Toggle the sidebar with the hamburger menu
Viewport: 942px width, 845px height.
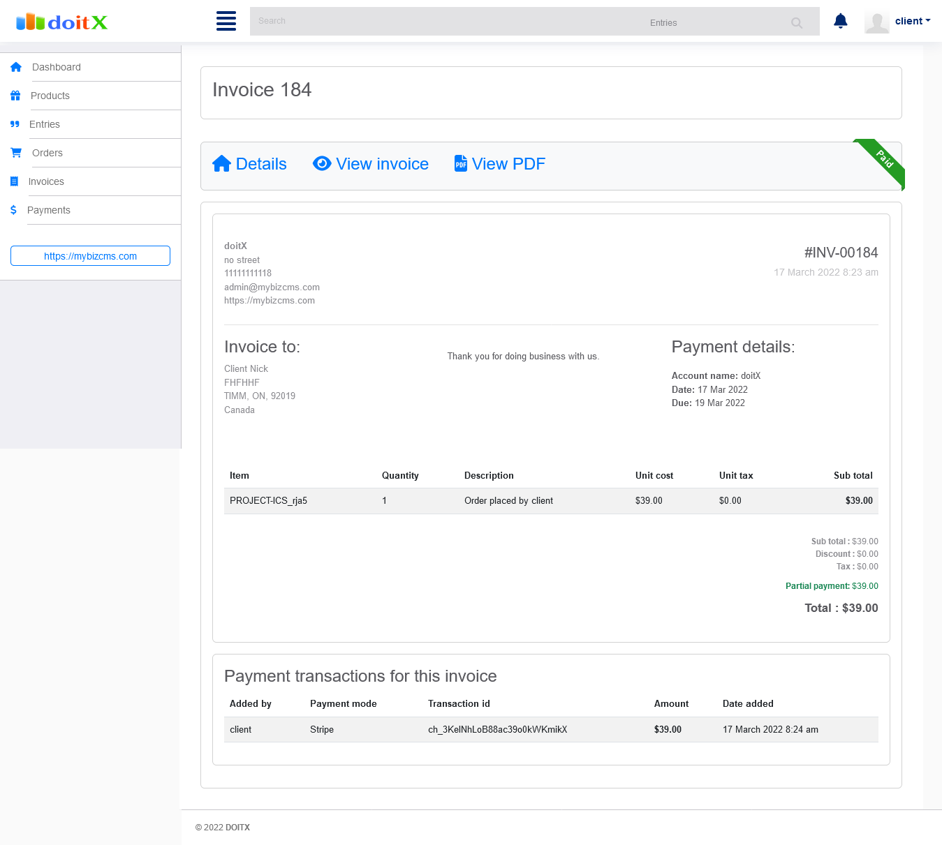[x=226, y=21]
